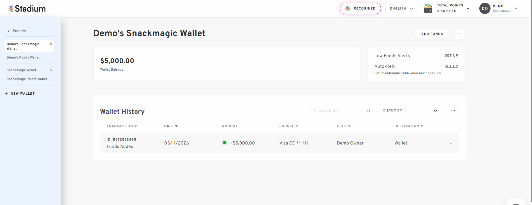Click the green status icon beside +$5,000.00
This screenshot has height=205, width=532.
pos(225,143)
